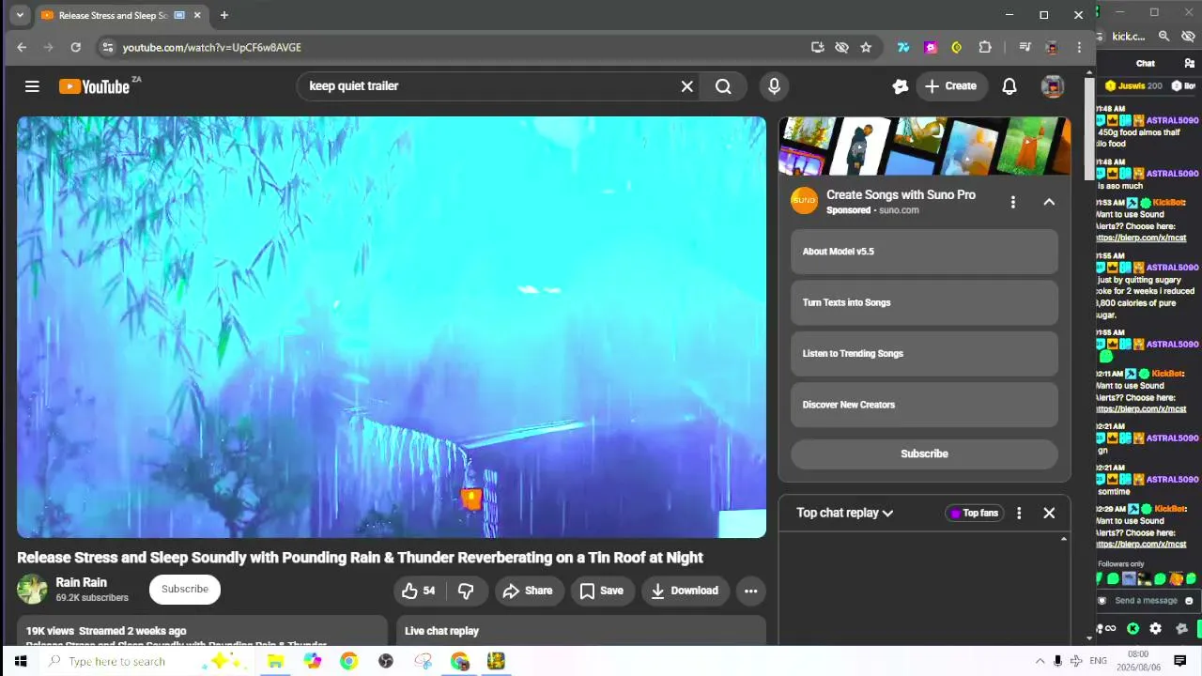
Task: Open Listen to Trending Songs link
Action: point(924,354)
